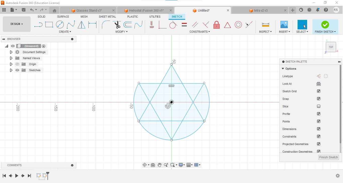Screen dimensions: 343x183
Task: Click the green Finish Sketch checkmark
Action: point(325,25)
